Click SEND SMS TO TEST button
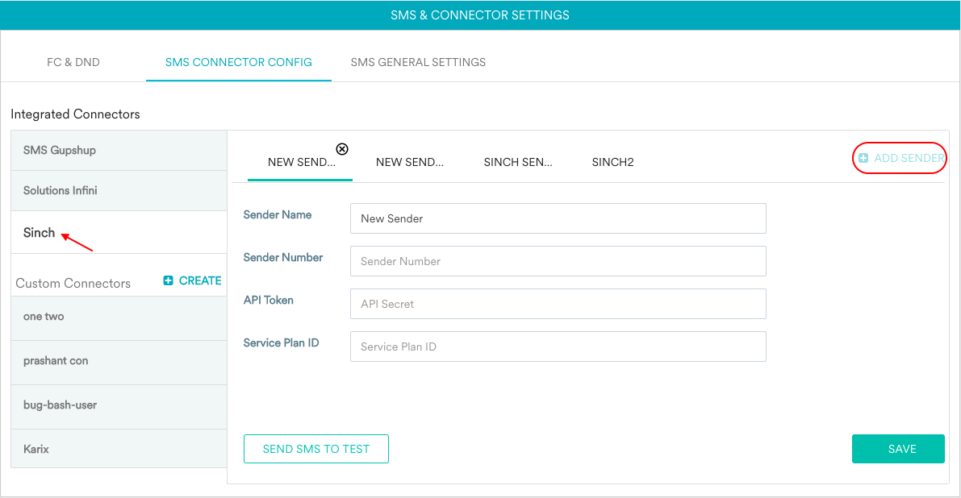961x498 pixels. [316, 449]
